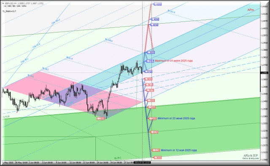The height and width of the screenshot is (166, 270).
Task: Click the RL100.0 reaction line label
Action: pos(109,40)
